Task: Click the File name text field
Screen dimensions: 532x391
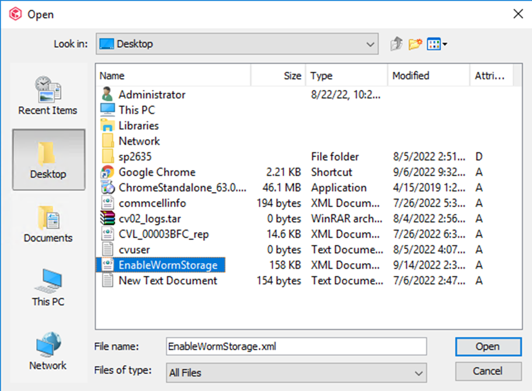Action: tap(296, 347)
